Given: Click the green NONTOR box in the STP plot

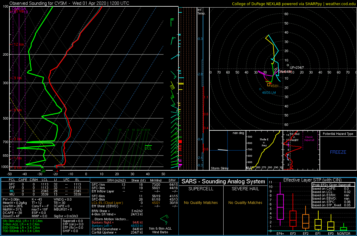Looking at the screenshot, I should coord(344,229).
